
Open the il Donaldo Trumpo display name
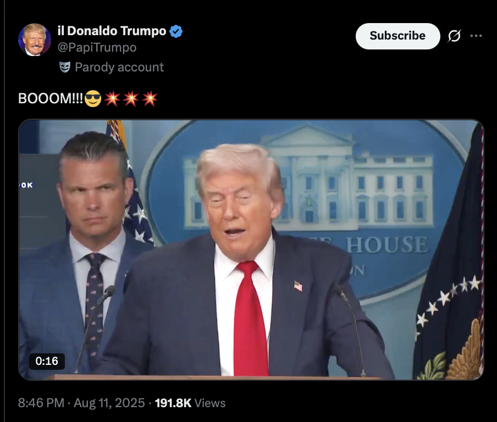point(112,31)
